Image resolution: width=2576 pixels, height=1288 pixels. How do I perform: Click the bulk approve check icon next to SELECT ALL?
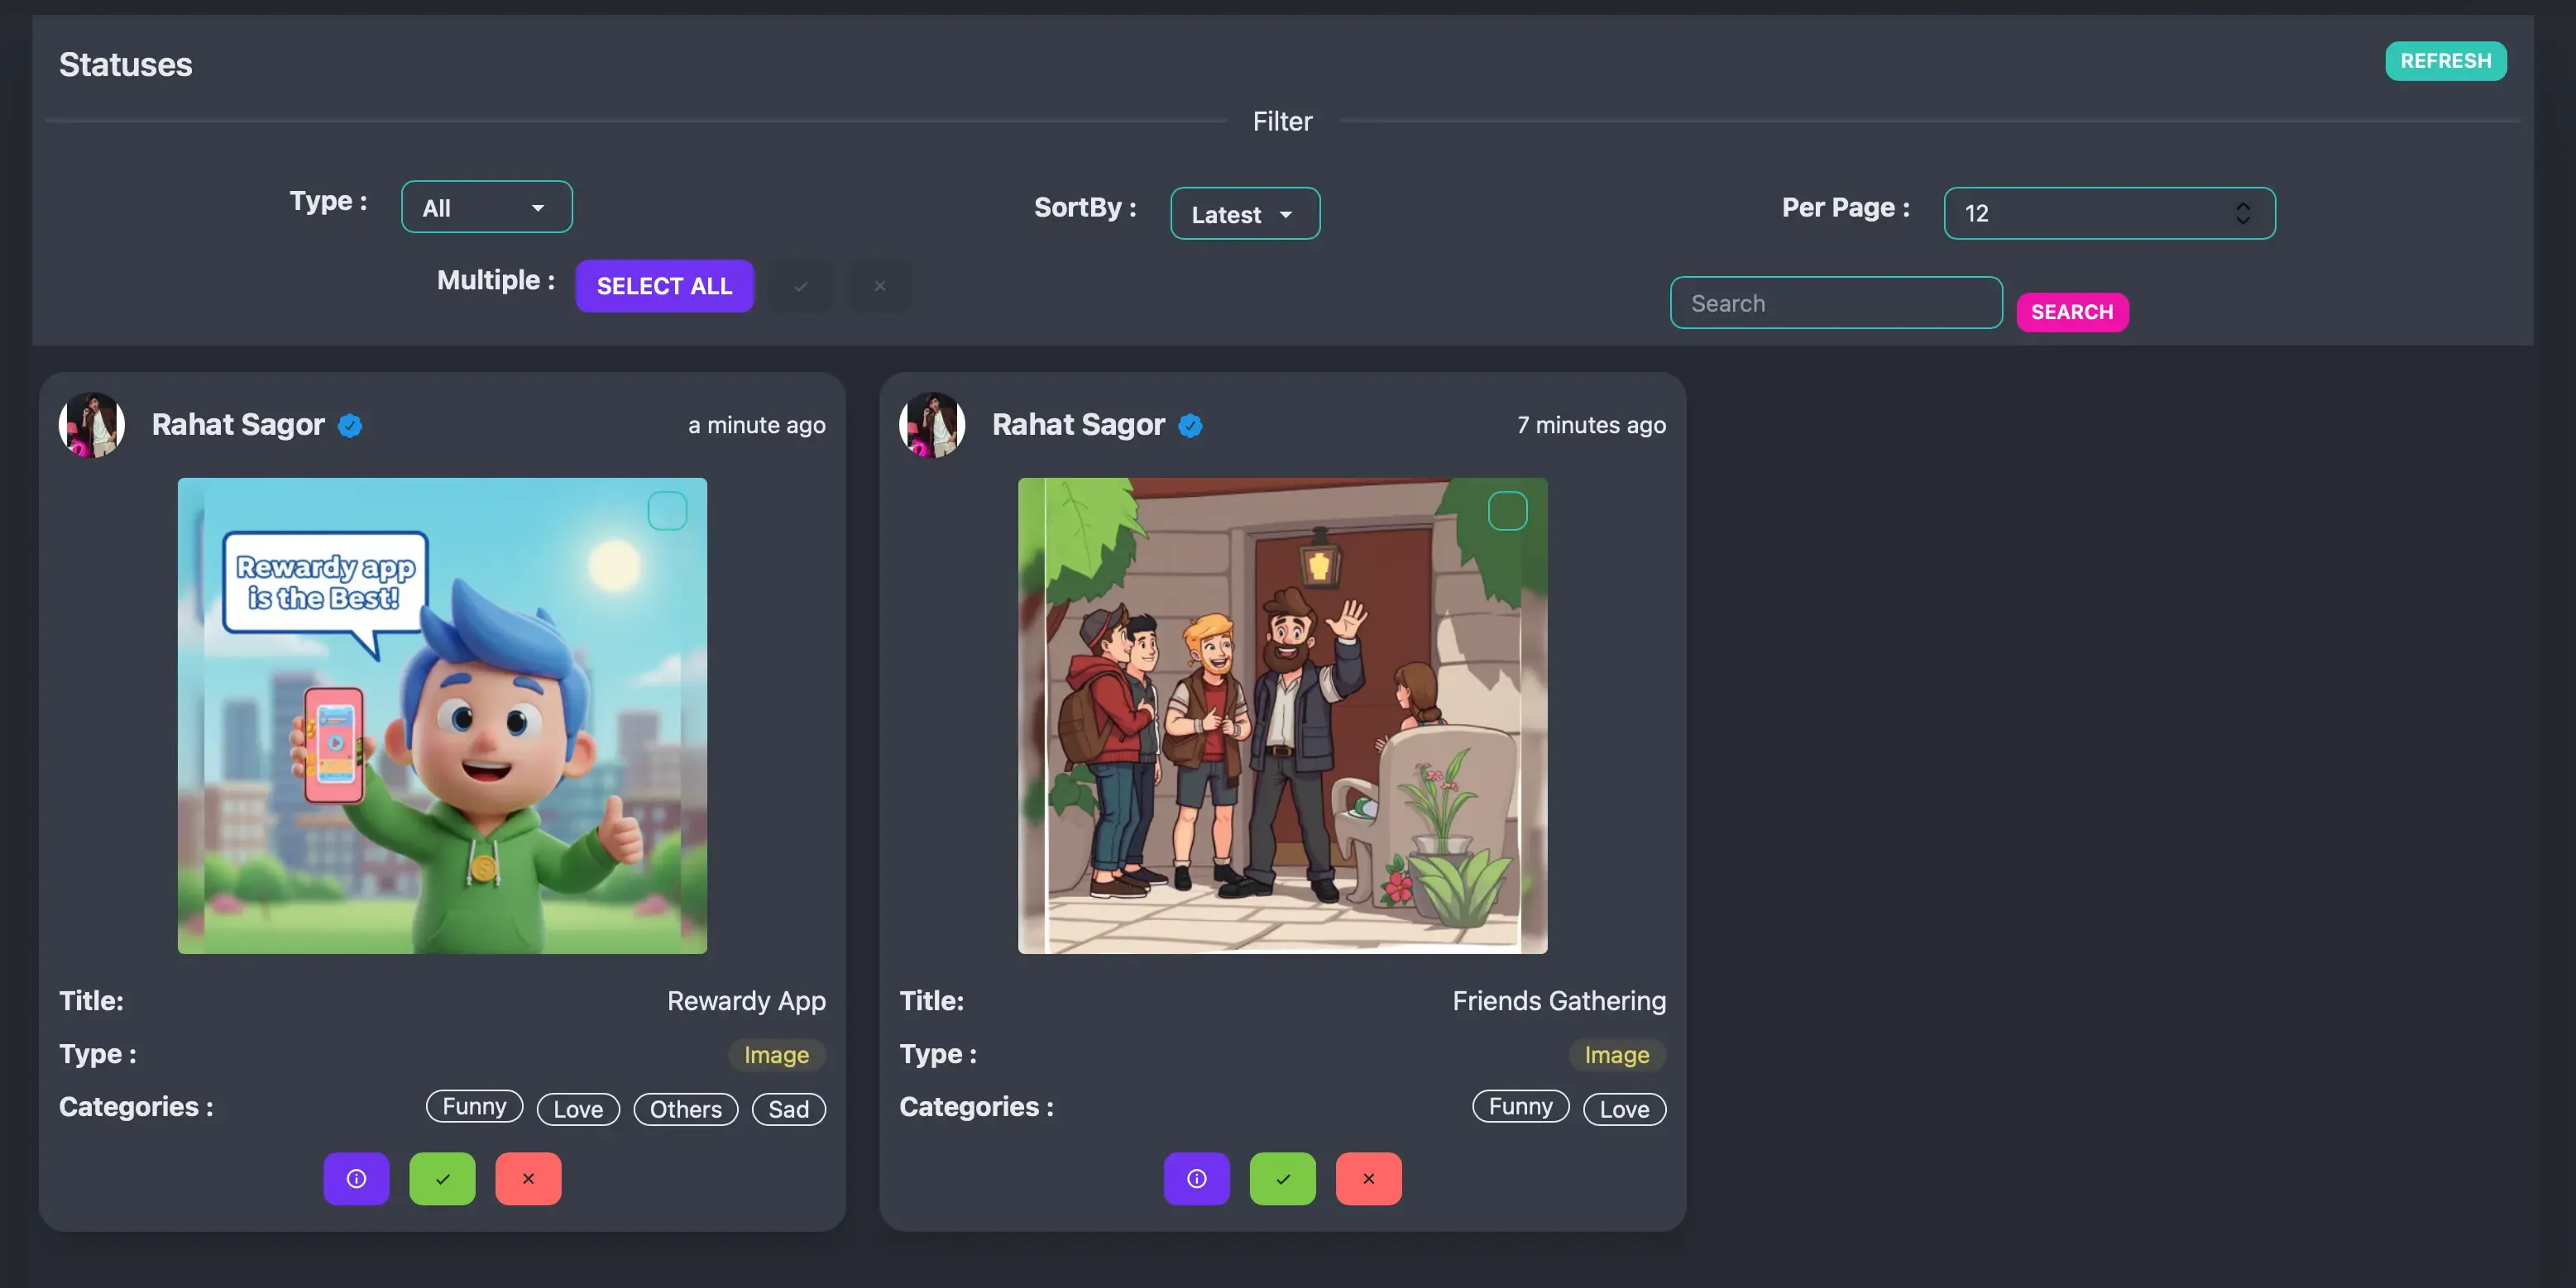pyautogui.click(x=800, y=286)
